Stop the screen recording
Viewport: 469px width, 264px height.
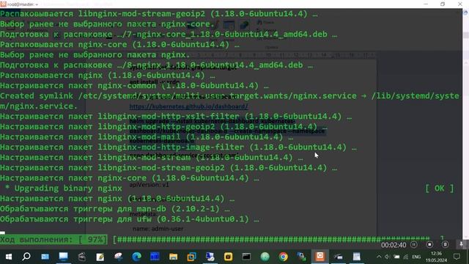point(429,244)
